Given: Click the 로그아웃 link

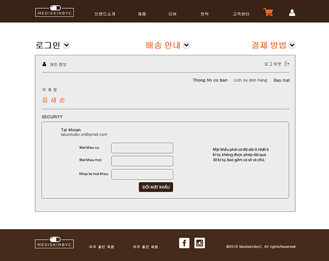Looking at the screenshot, I should pyautogui.click(x=273, y=64).
